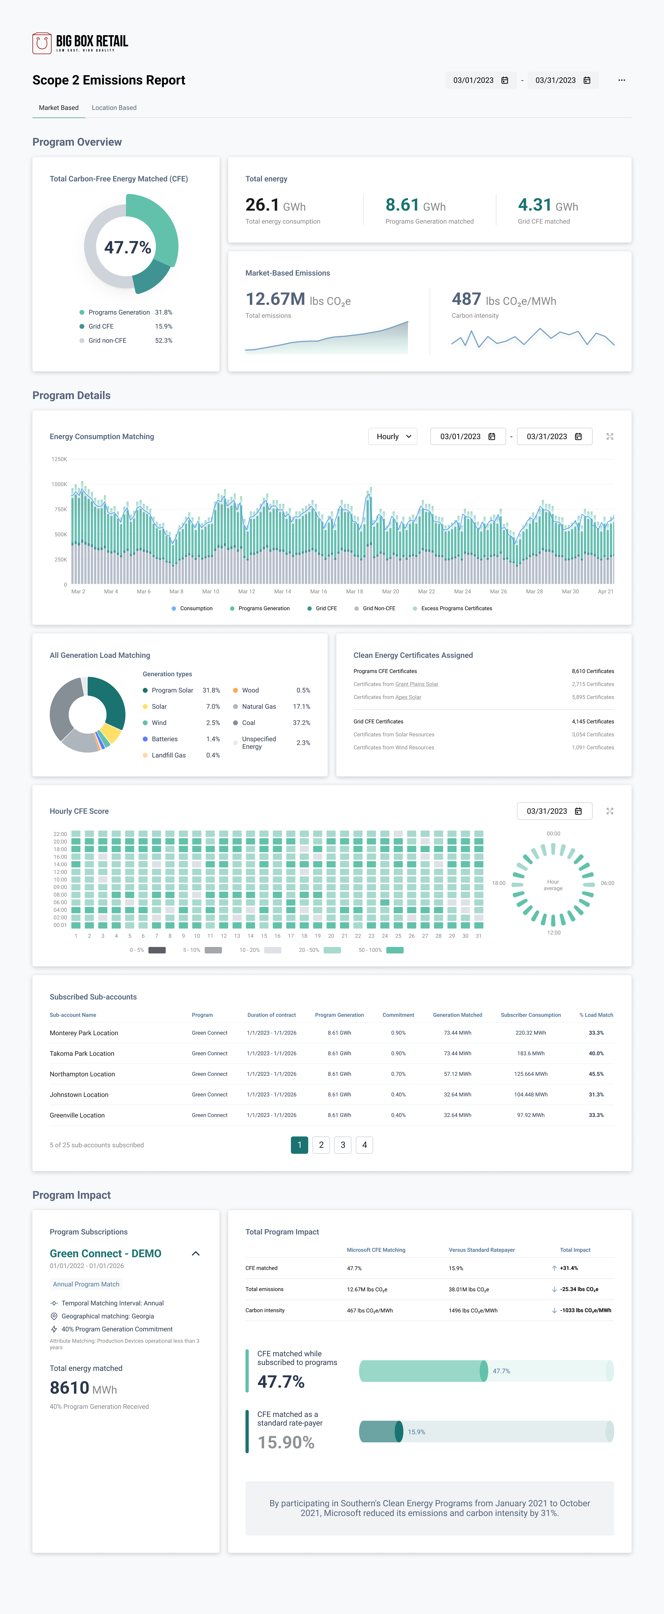
Task: Click the Annual Program Match tag
Action: 86,1285
